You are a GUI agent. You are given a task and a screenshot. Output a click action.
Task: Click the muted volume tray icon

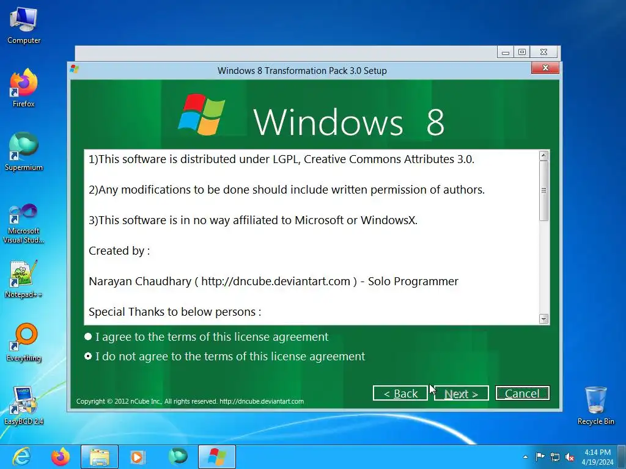pos(570,457)
